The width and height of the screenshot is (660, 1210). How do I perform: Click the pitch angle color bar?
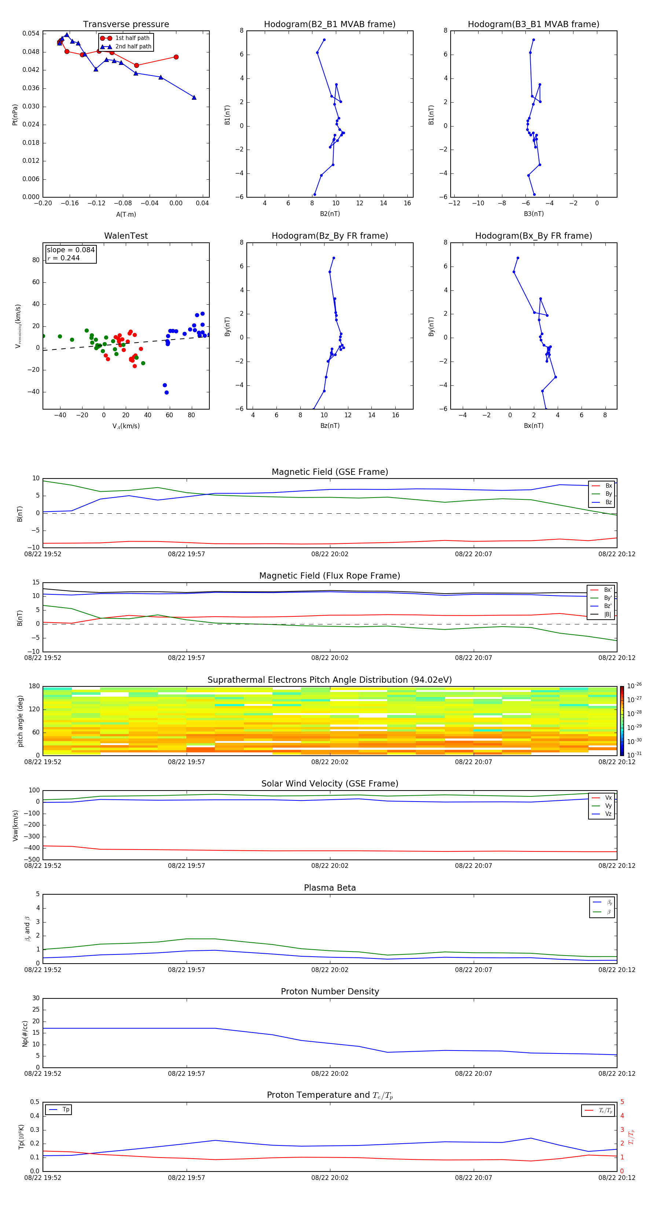coord(621,721)
